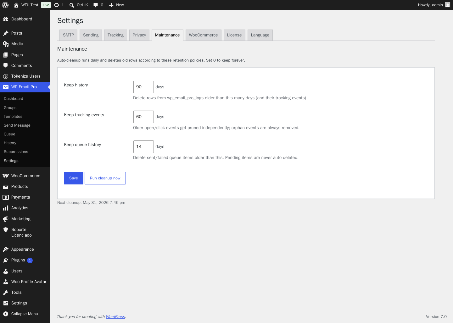The width and height of the screenshot is (453, 323).
Task: Click the Payments icon in sidebar
Action: 6,197
